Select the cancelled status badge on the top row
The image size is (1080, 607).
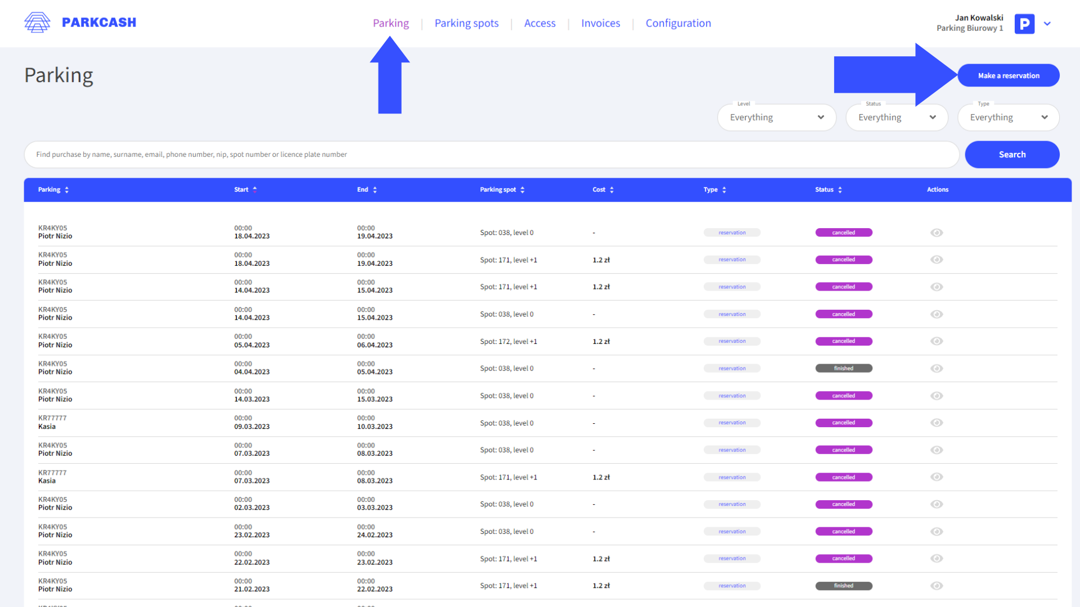click(x=844, y=232)
